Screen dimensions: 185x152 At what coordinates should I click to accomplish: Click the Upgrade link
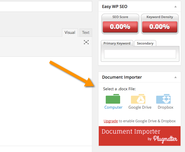coord(111,121)
